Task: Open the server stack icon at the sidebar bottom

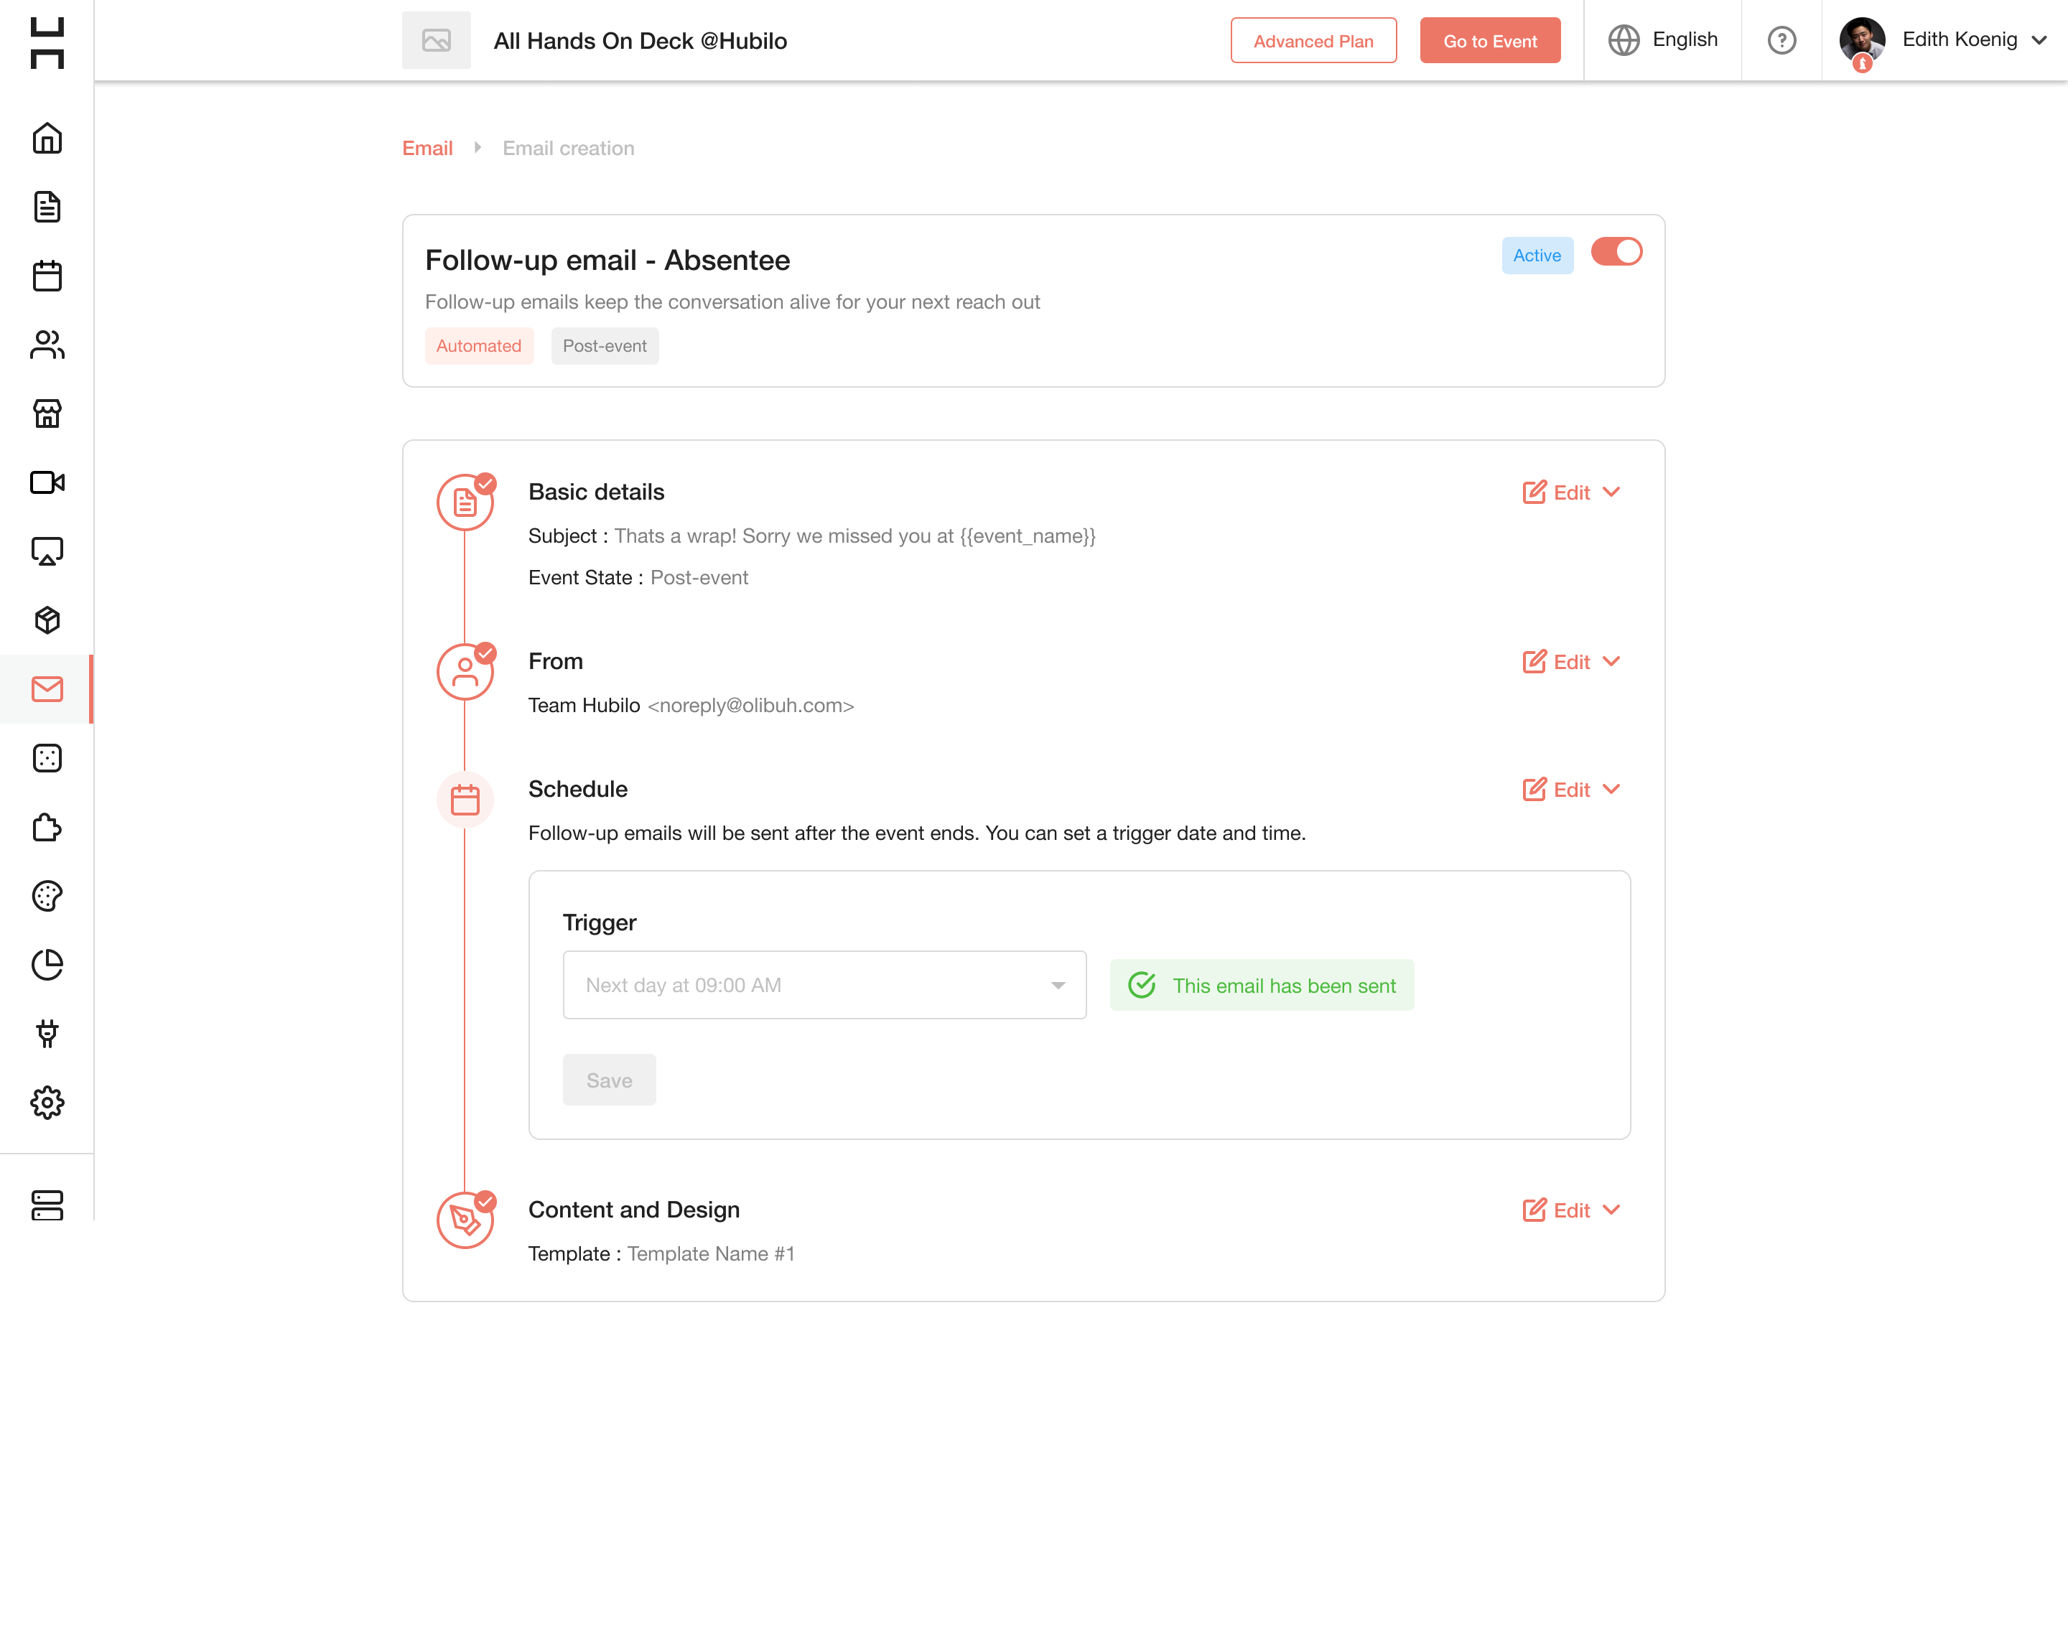Action: (47, 1205)
